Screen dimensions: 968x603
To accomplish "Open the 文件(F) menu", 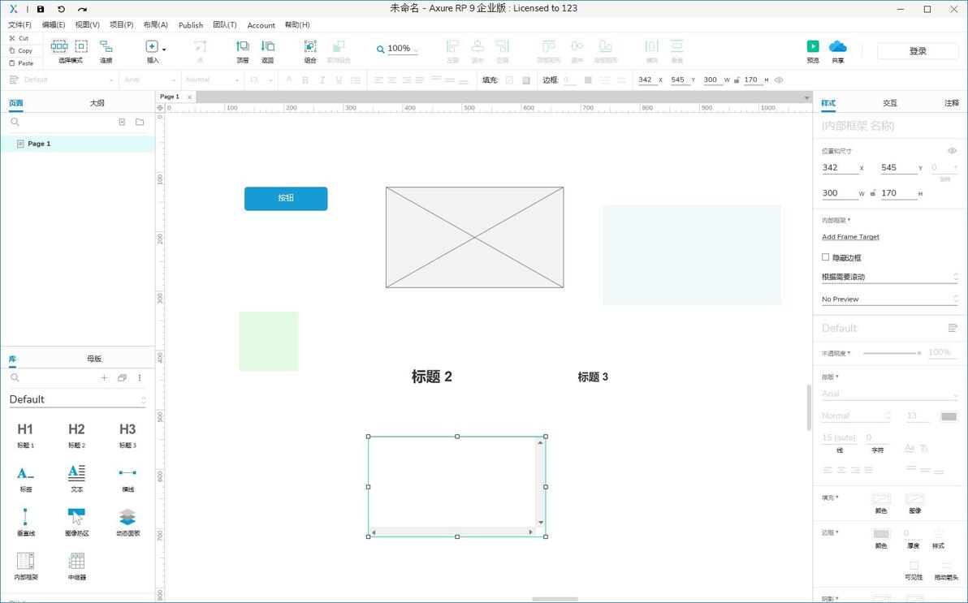I will tap(19, 24).
